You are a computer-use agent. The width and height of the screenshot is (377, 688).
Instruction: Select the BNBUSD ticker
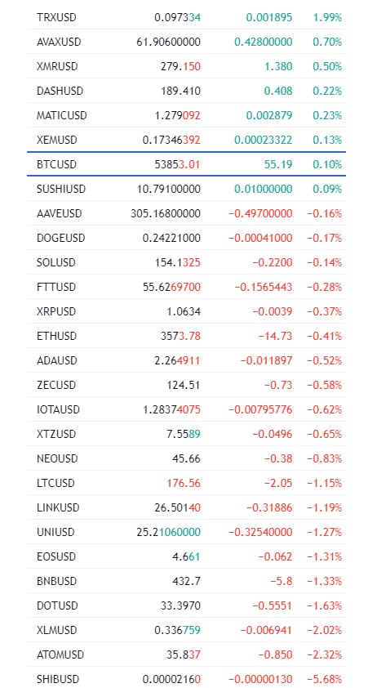click(x=57, y=582)
